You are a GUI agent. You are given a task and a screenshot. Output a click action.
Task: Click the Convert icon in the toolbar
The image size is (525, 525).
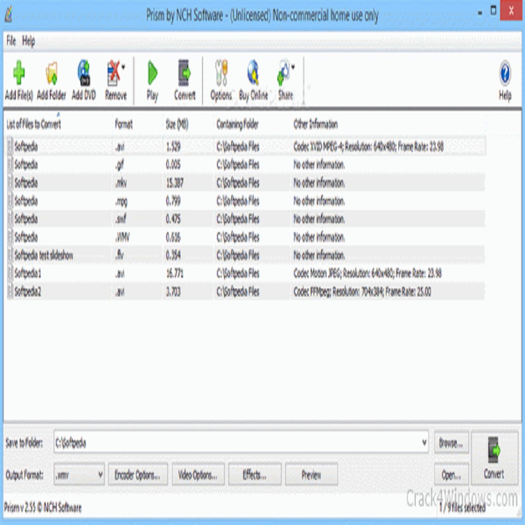[185, 80]
